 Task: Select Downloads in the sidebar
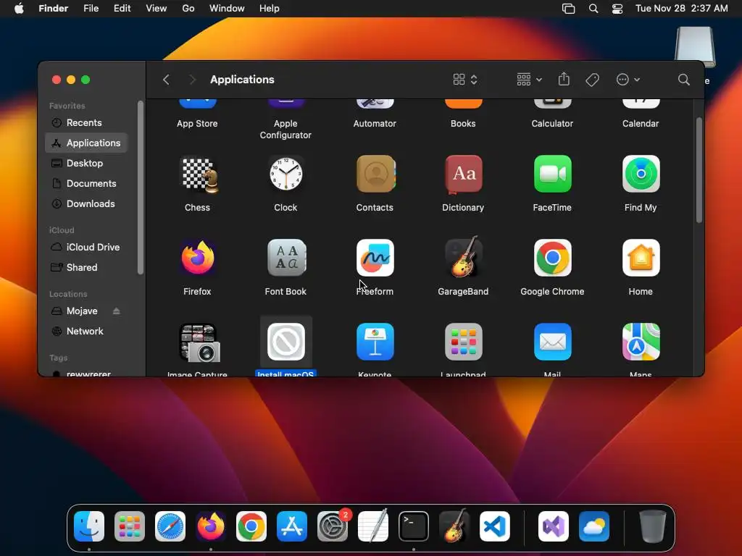[x=86, y=203]
